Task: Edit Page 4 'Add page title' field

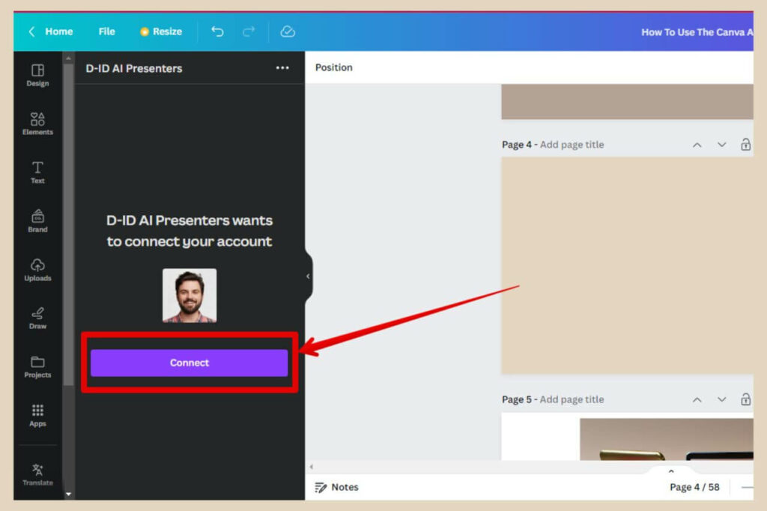Action: tap(572, 145)
